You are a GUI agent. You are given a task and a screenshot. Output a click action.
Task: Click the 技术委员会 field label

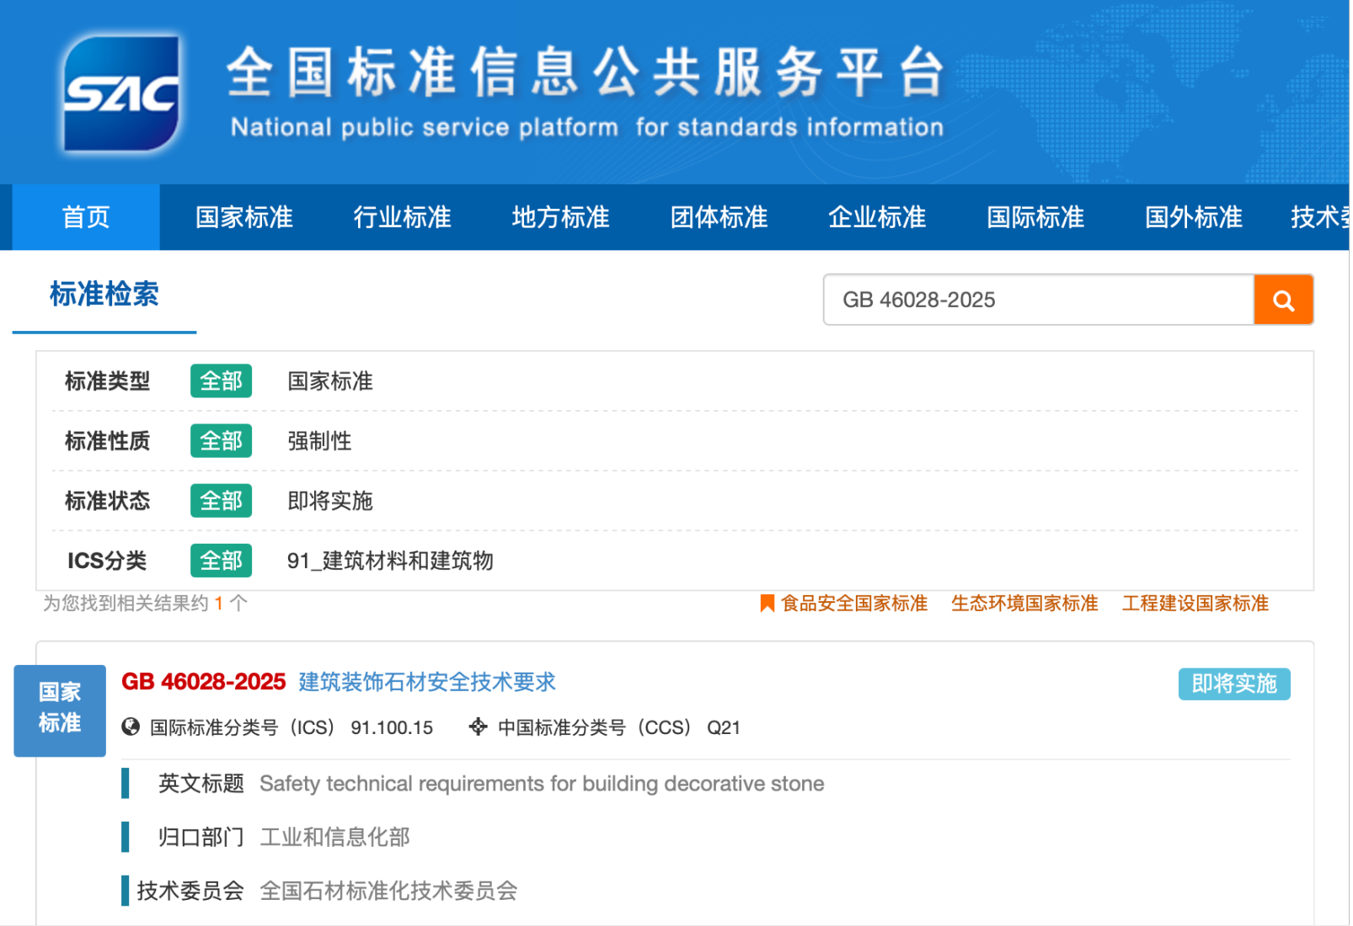[190, 891]
